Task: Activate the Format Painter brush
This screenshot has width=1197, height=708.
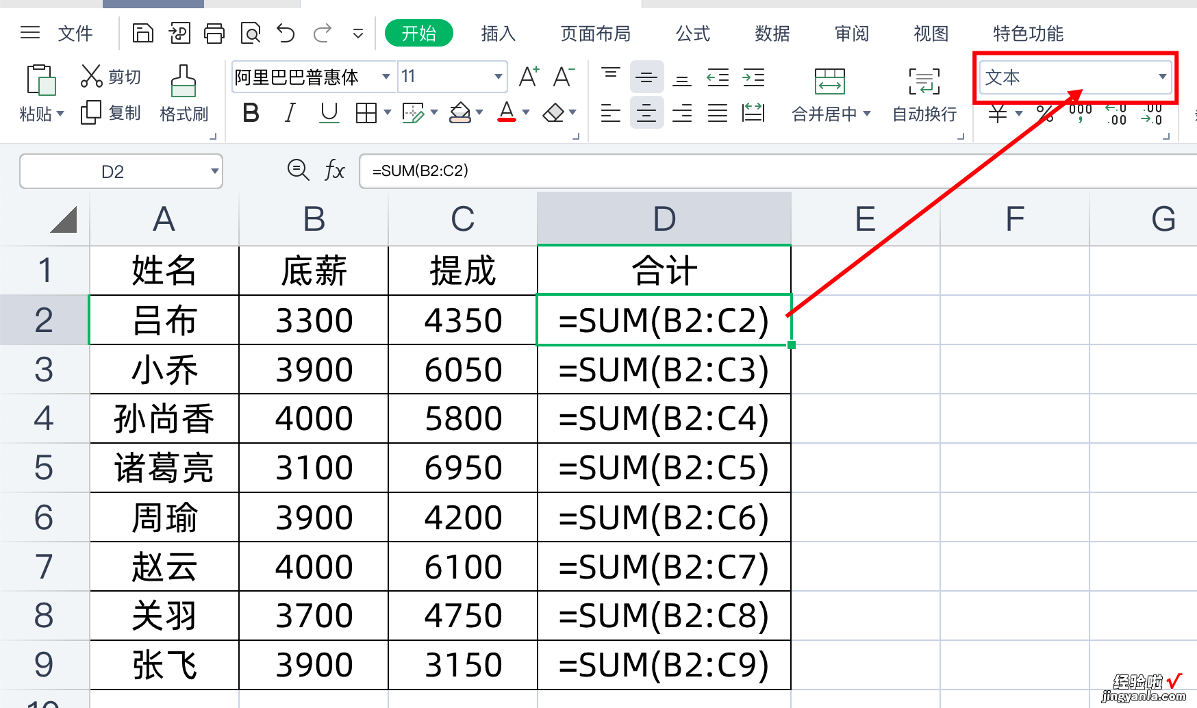Action: [183, 81]
